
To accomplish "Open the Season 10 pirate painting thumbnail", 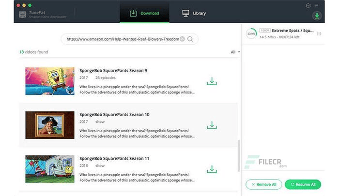I will [50, 125].
